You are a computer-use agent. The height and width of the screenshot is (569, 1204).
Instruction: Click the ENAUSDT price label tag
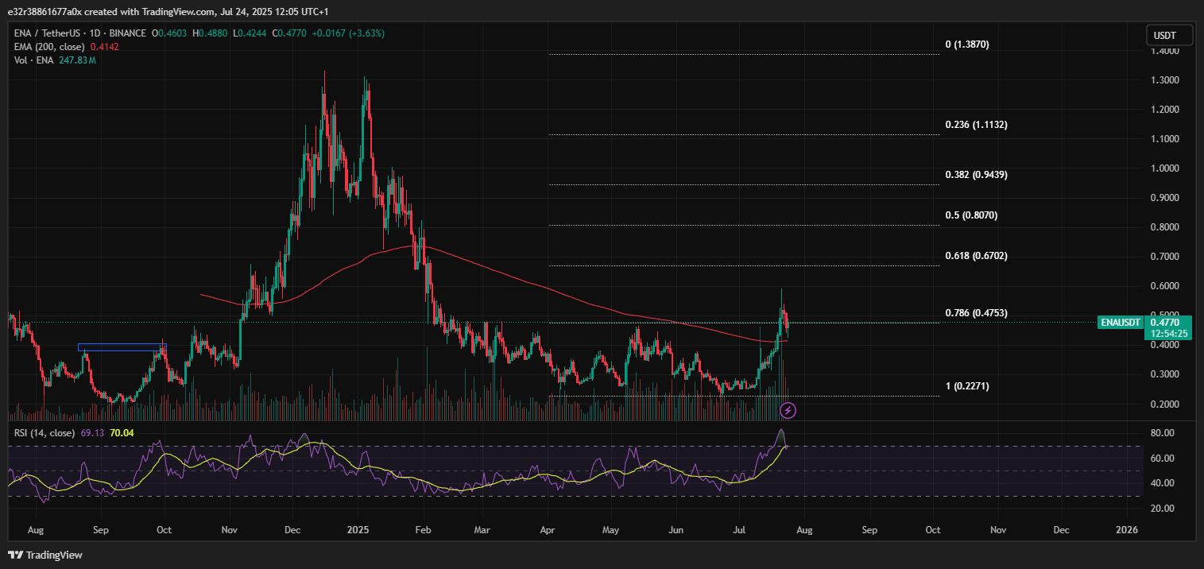coord(1120,323)
